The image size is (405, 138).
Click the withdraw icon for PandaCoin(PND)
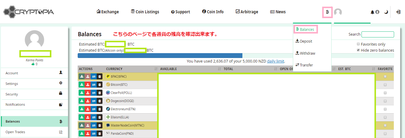88,133
